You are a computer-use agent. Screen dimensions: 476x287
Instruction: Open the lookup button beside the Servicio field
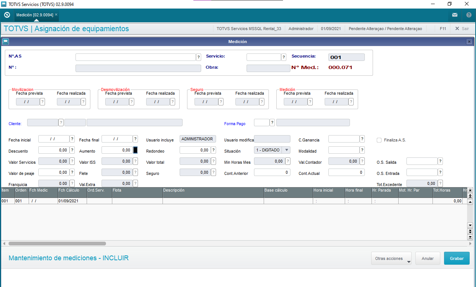pyautogui.click(x=284, y=57)
